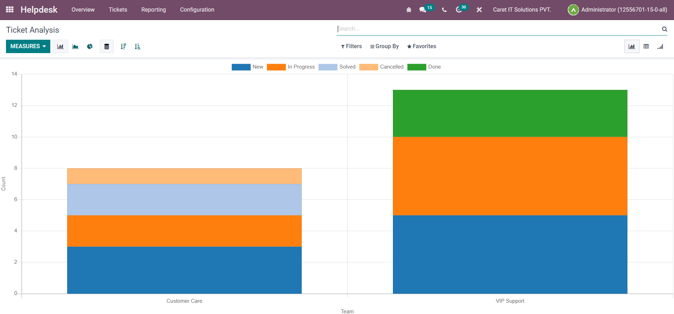
Task: Open the Favorites options
Action: coord(421,46)
